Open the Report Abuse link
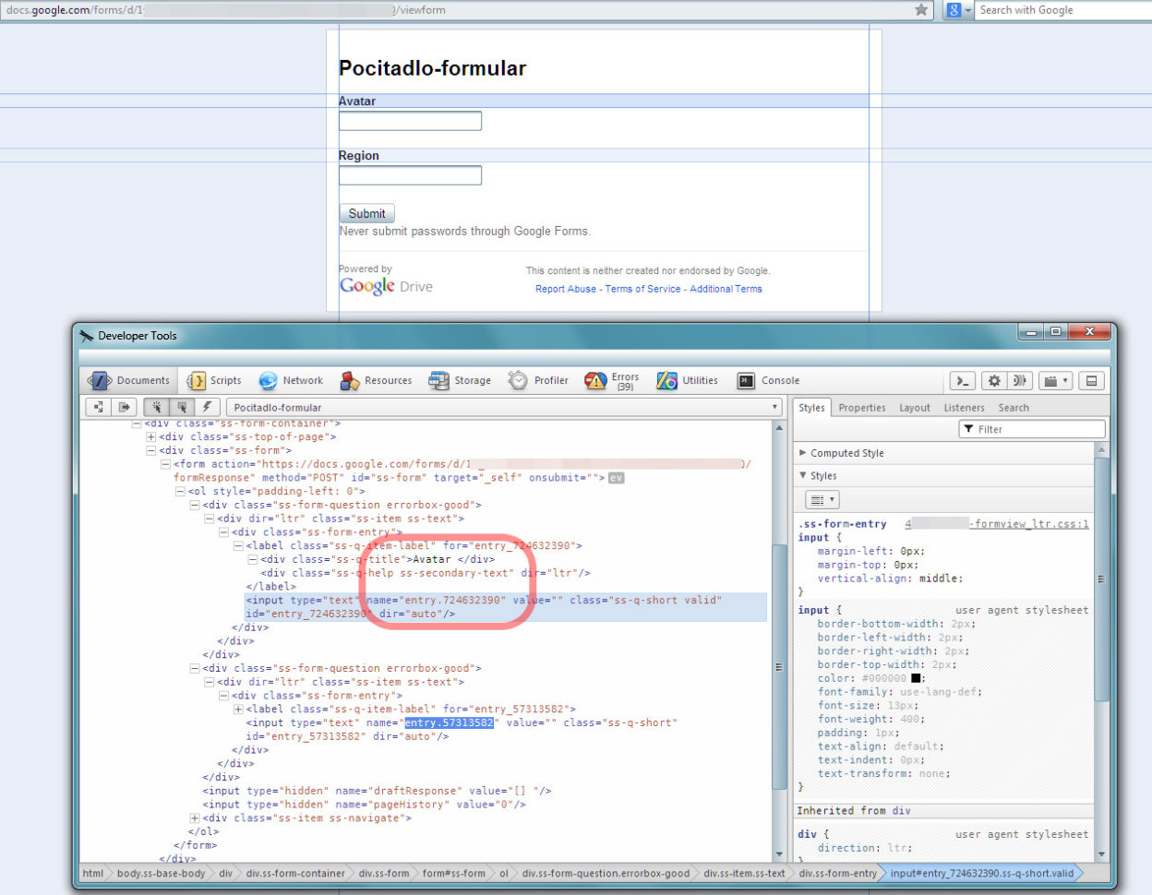The height and width of the screenshot is (895, 1152). (x=566, y=289)
